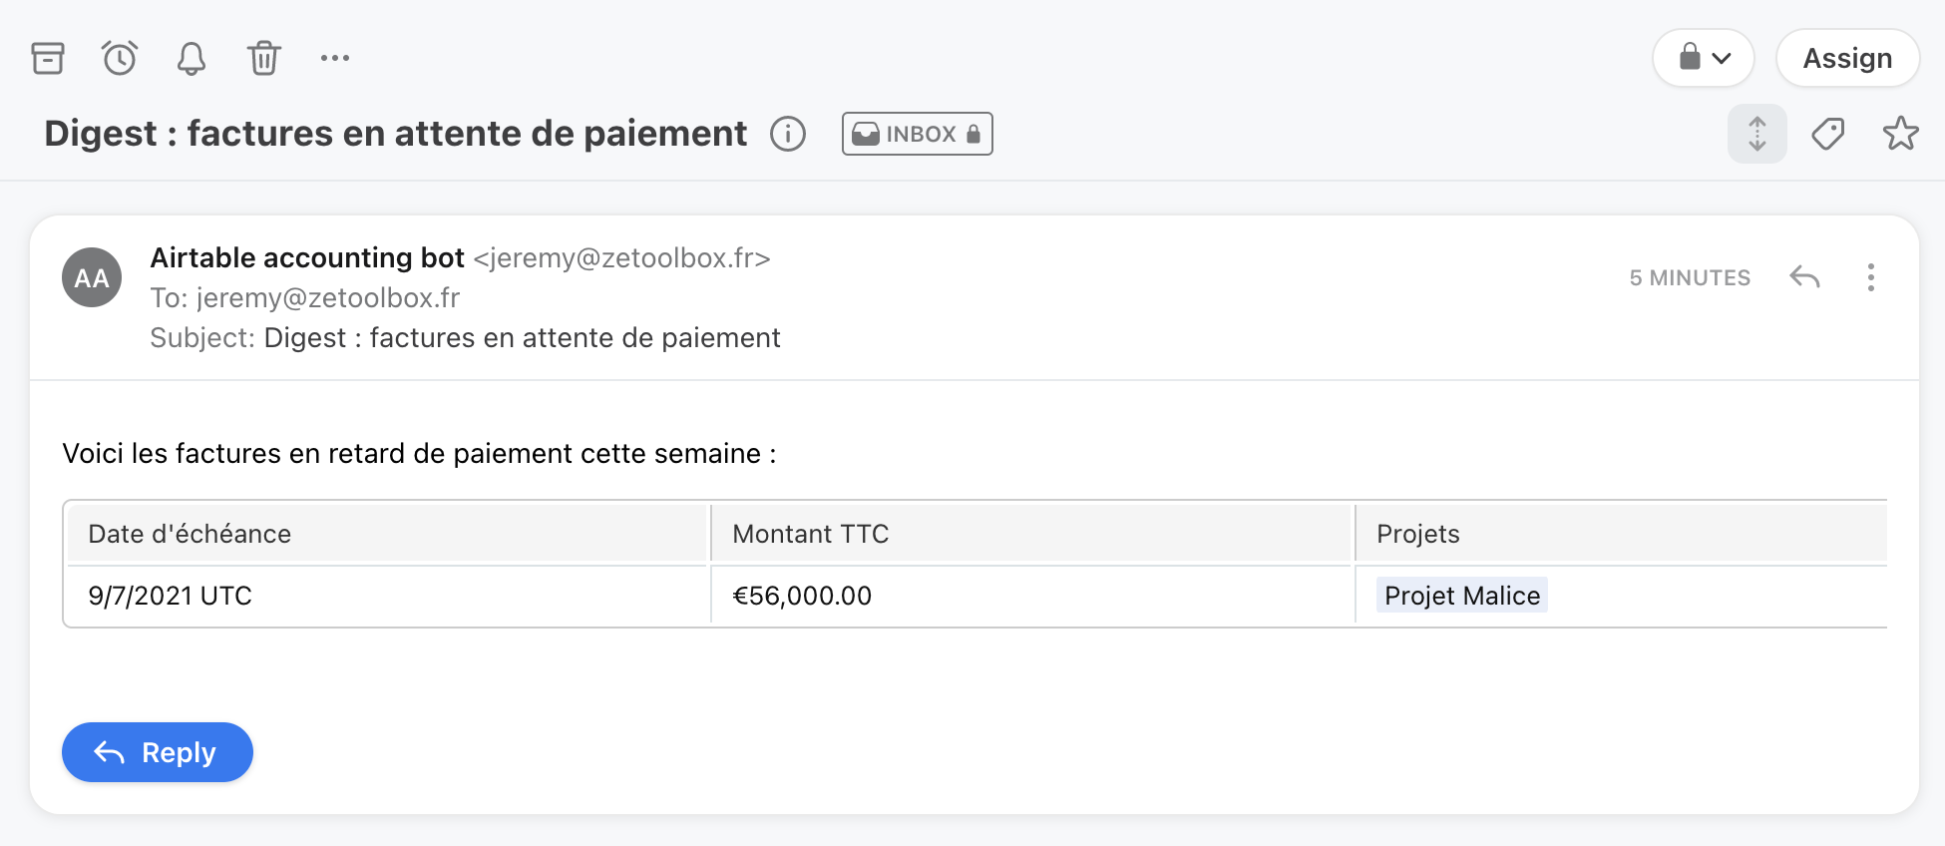This screenshot has height=846, width=1945.
Task: Click the Projets column header
Action: [x=1622, y=534]
